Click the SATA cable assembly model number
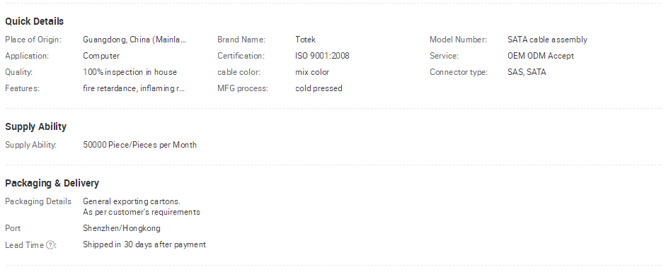This screenshot has width=666, height=272. click(x=547, y=40)
